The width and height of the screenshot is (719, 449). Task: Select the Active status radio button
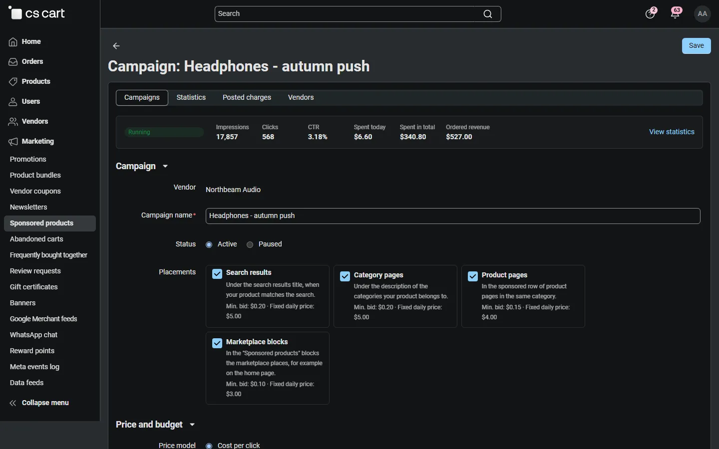(209, 244)
